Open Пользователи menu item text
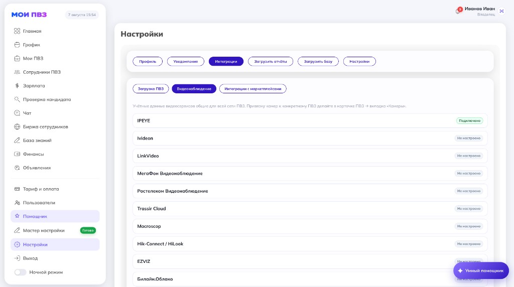The width and height of the screenshot is (514, 287). pos(39,203)
